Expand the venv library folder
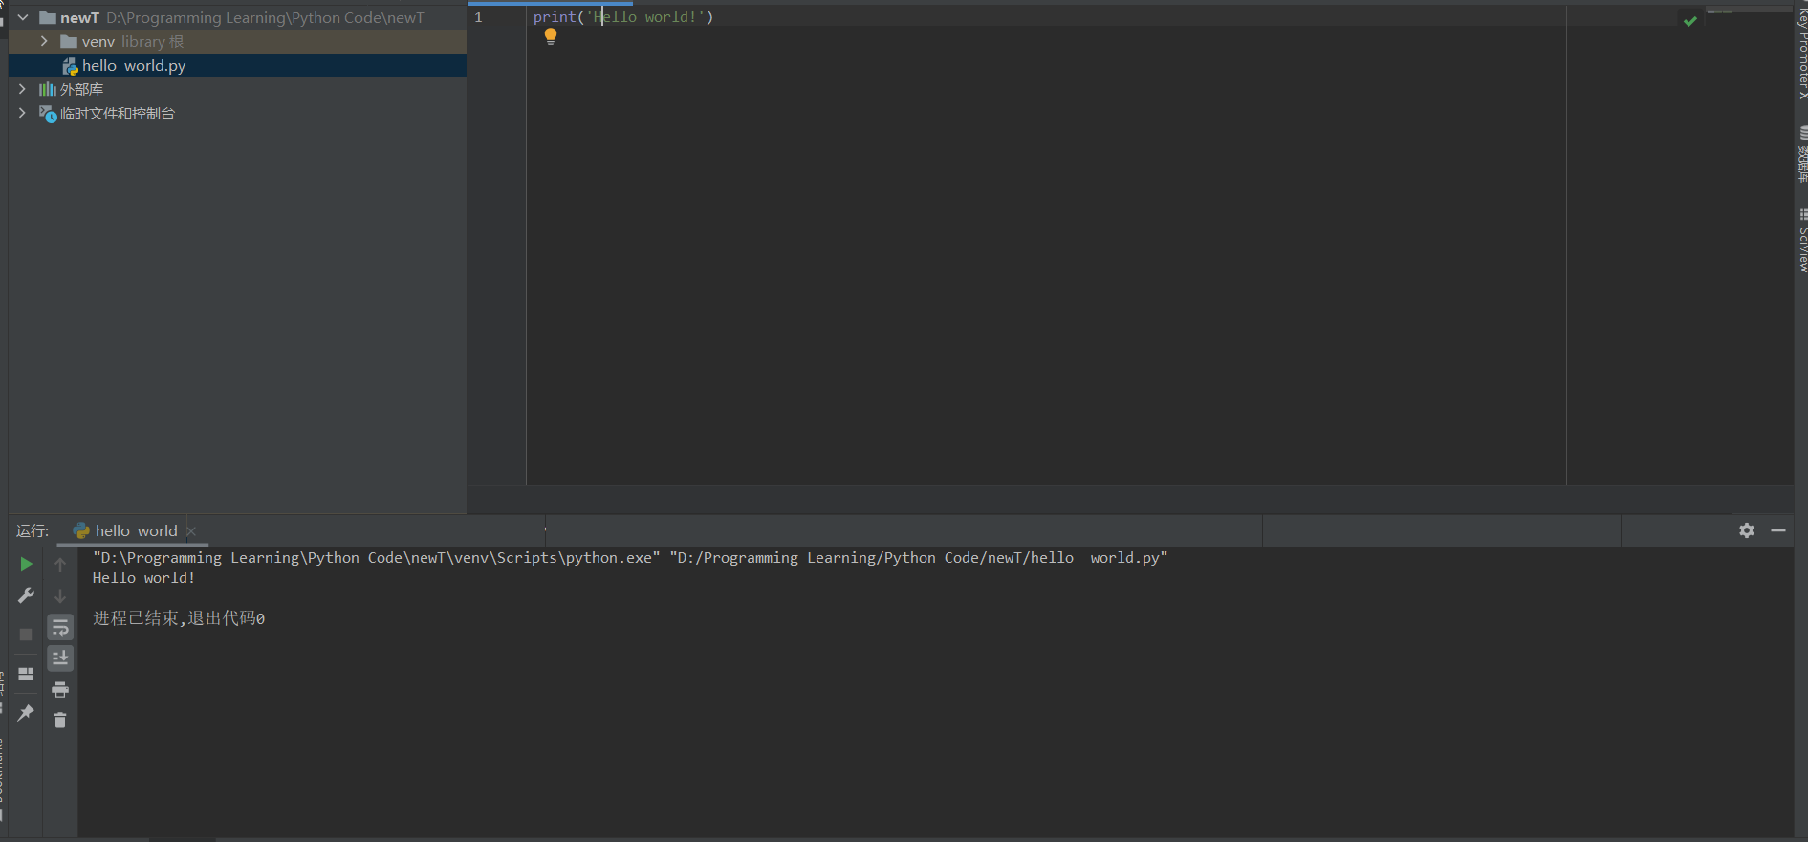 [x=44, y=41]
